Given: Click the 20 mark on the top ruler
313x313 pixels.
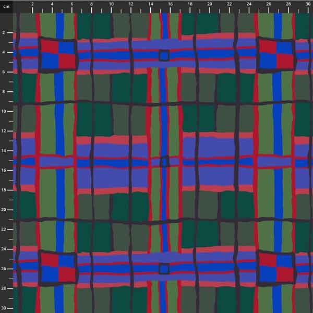Looking at the screenshot, I should click(209, 4).
